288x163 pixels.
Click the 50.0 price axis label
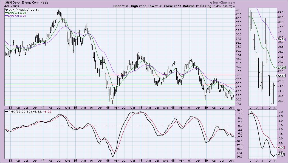pyautogui.click(x=239, y=51)
